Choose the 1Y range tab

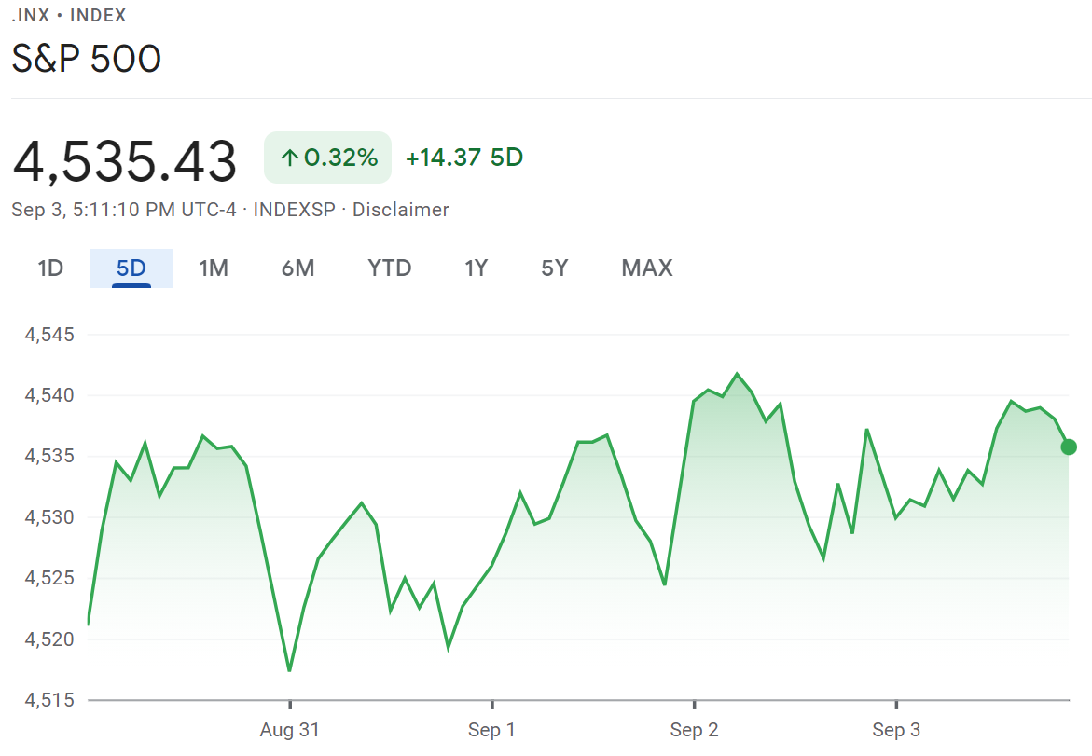coord(477,268)
